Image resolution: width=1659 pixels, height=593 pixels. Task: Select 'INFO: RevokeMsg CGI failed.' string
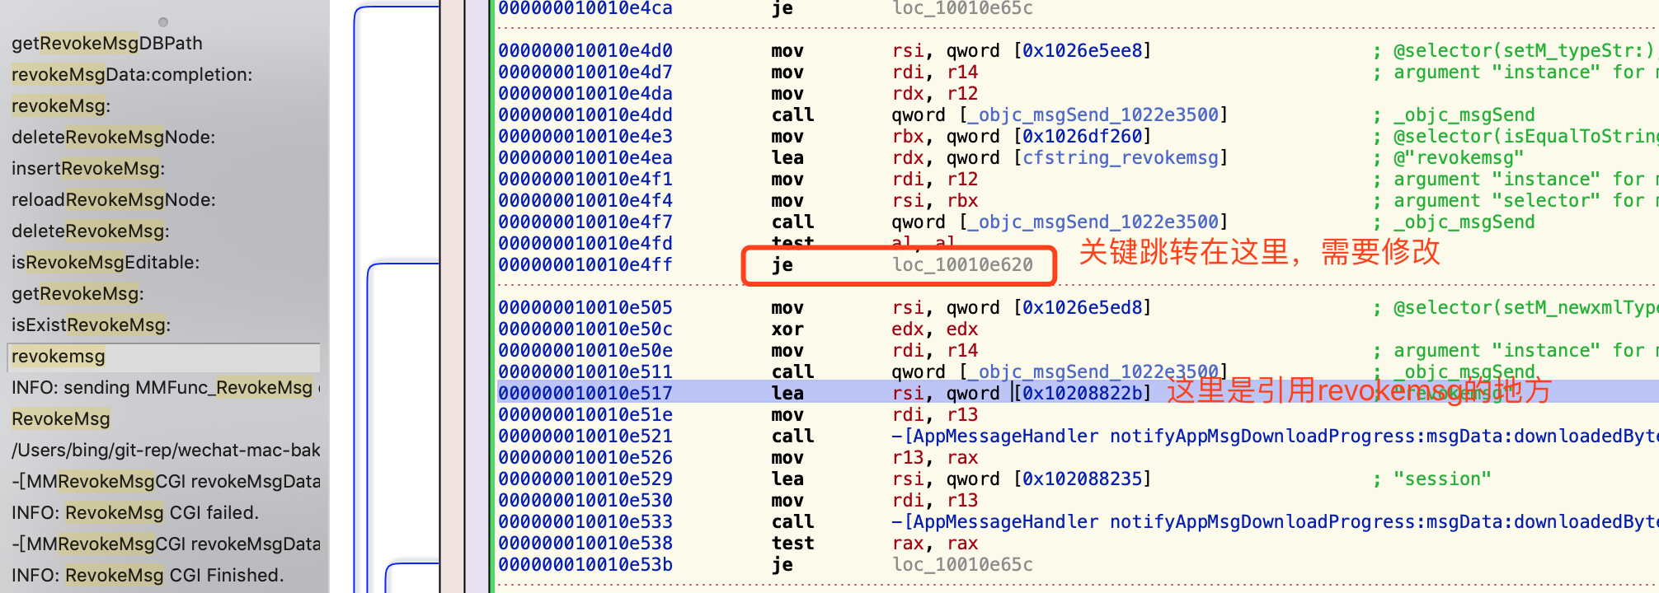click(135, 512)
